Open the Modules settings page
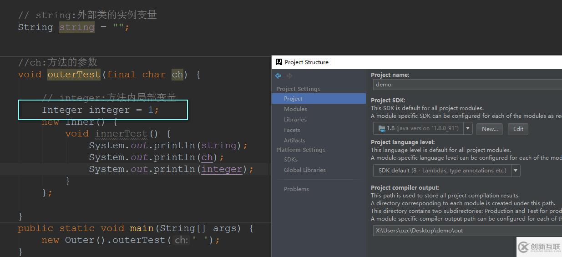The height and width of the screenshot is (257, 562). pyautogui.click(x=295, y=109)
